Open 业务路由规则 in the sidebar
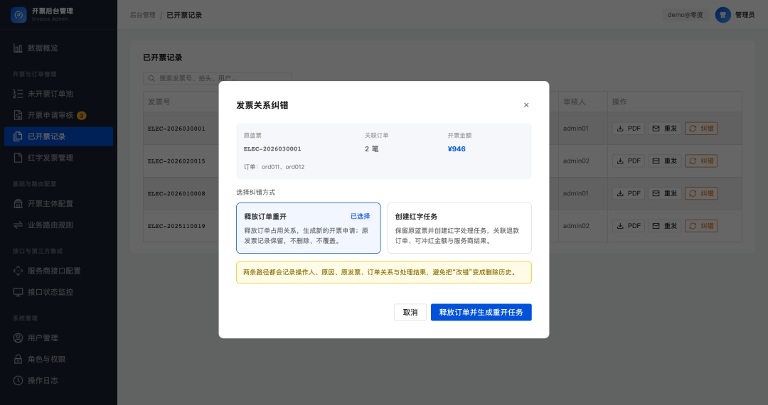The height and width of the screenshot is (405, 768). (x=59, y=225)
